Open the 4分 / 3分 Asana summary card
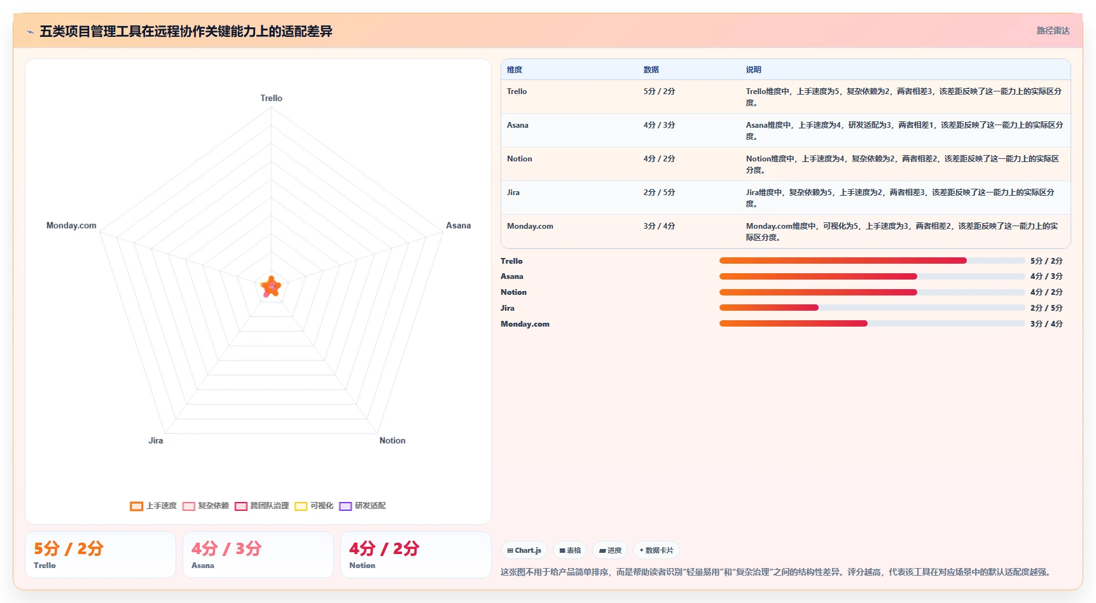The image size is (1096, 603). click(258, 555)
